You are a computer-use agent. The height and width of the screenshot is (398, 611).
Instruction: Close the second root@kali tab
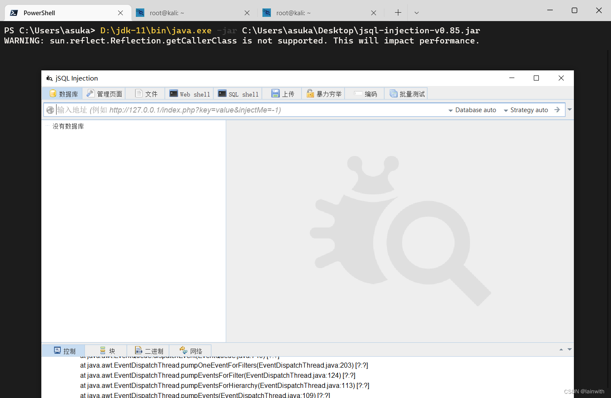coord(374,13)
